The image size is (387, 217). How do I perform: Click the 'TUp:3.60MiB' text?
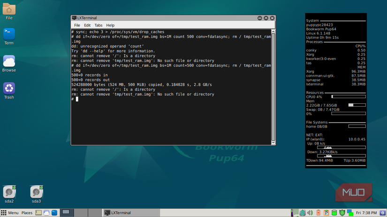tap(355, 160)
